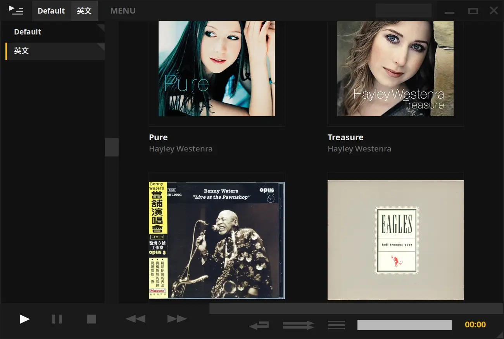
Task: Open the Benny Waters Live at the Pawnshop cover
Action: click(217, 240)
